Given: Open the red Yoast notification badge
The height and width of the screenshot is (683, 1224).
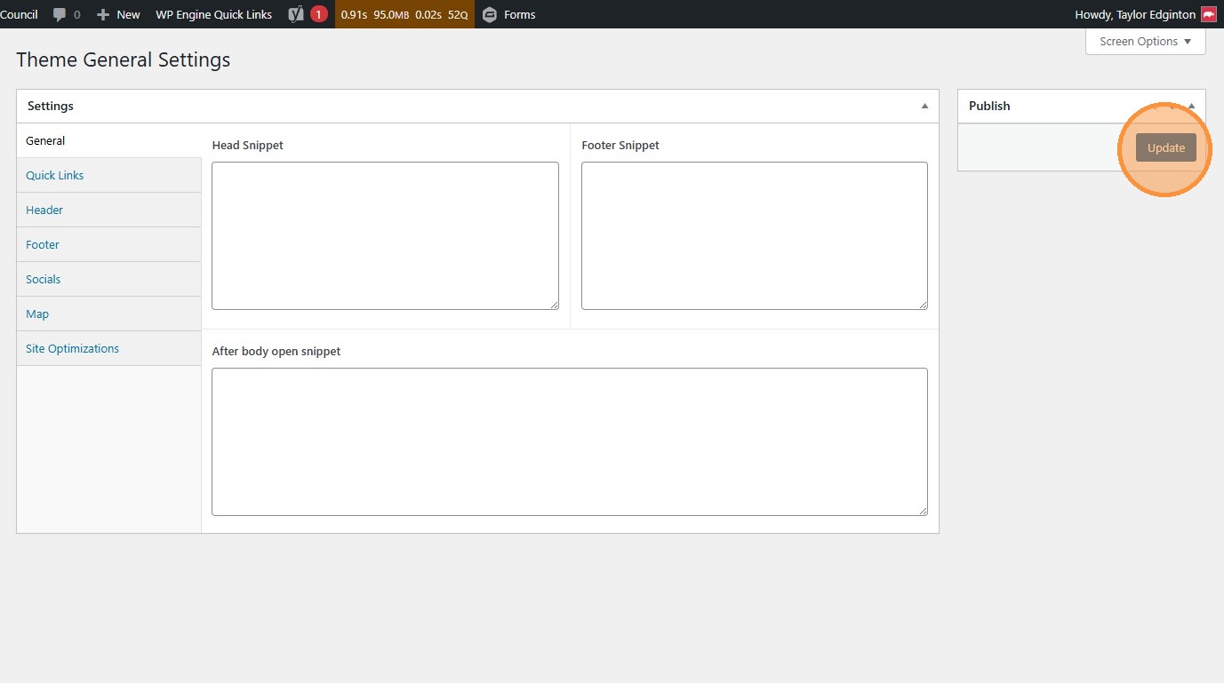Looking at the screenshot, I should click(319, 14).
